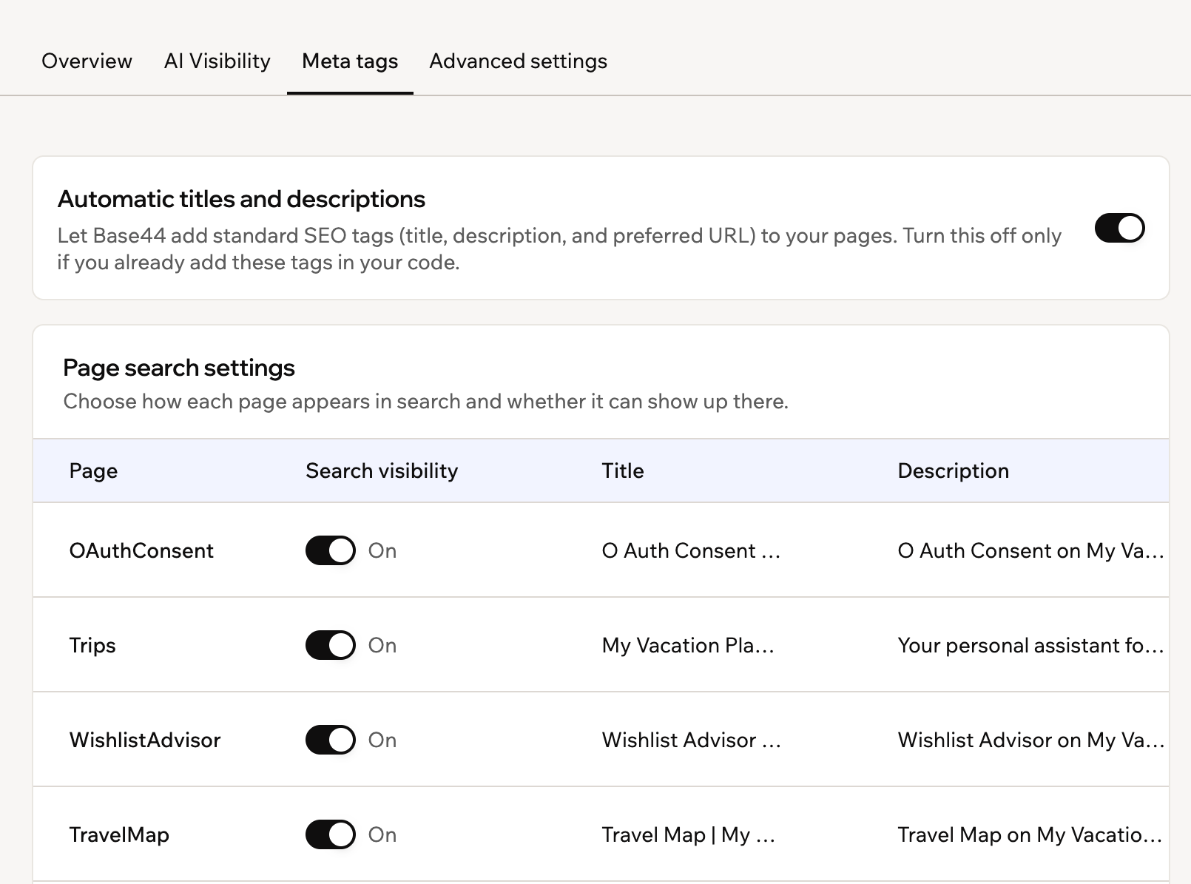This screenshot has width=1191, height=884.
Task: Click the WishlistAdvisor page name
Action: point(145,740)
